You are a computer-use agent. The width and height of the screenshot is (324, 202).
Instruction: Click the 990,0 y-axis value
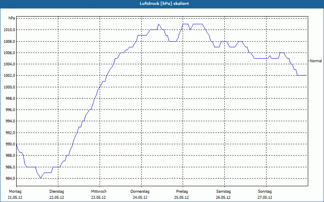[x=10, y=144]
